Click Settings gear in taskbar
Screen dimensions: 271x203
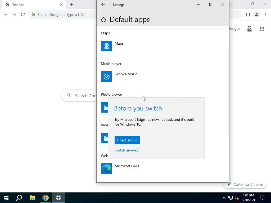pos(58,198)
